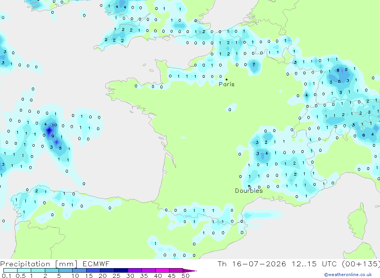Pick the 5–10 mm legend swatch
The height and width of the screenshot is (278, 380).
pos(66,270)
